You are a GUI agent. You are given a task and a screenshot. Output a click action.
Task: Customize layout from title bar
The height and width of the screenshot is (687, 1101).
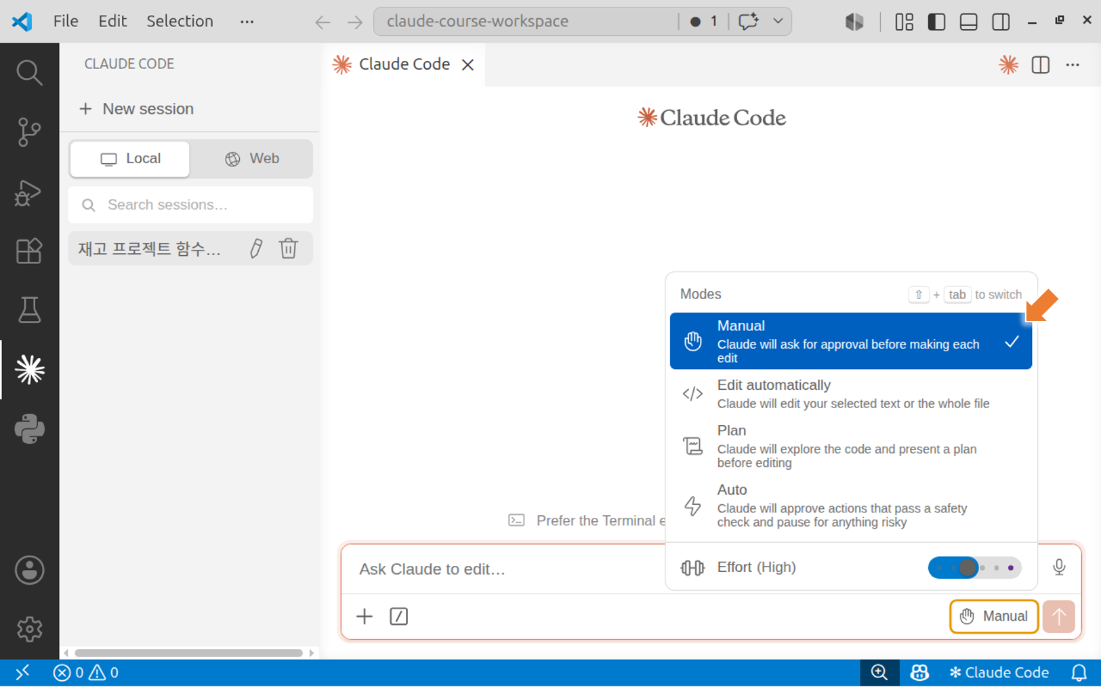click(x=904, y=22)
